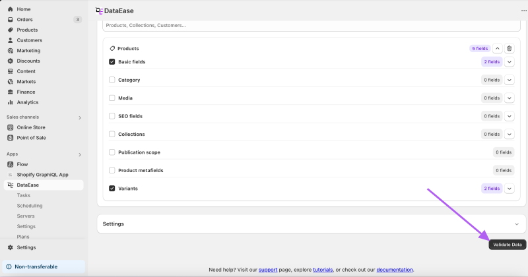Viewport: 528px width, 277px height.
Task: Click the Products, Collections, Customers search field
Action: click(x=311, y=26)
